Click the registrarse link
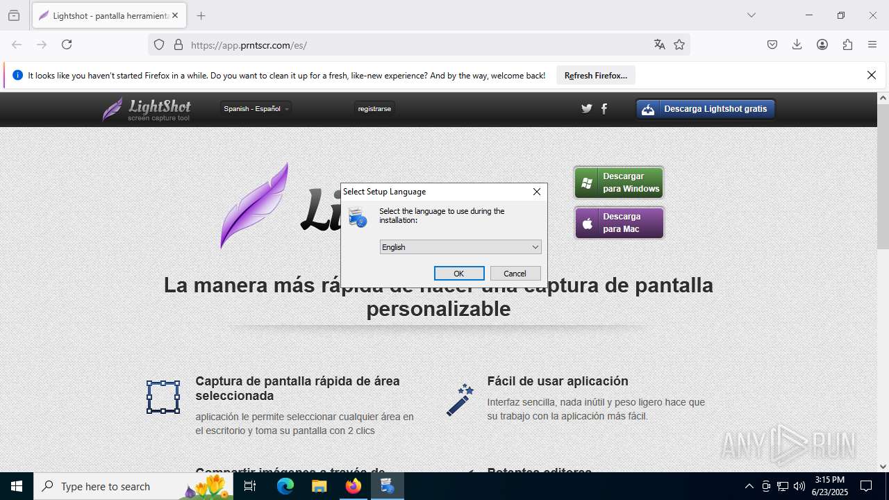 pos(374,108)
